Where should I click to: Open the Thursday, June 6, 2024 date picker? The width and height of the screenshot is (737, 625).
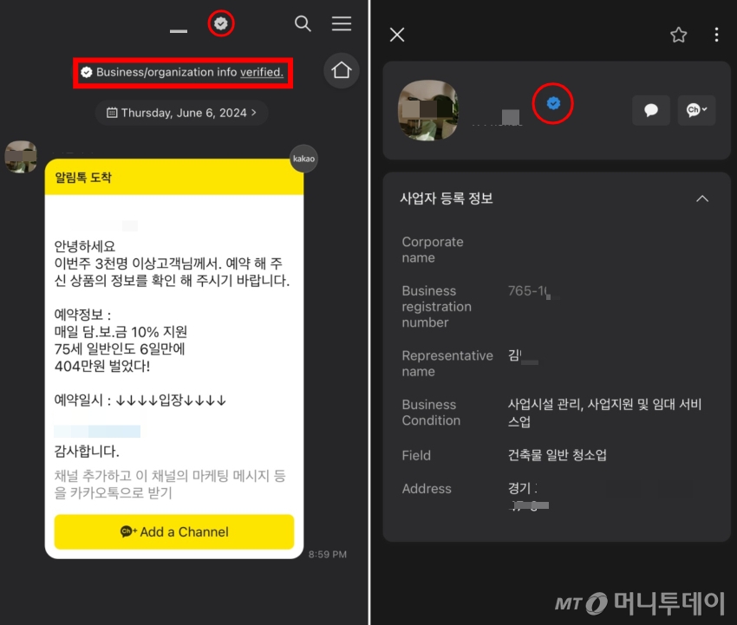click(x=181, y=113)
